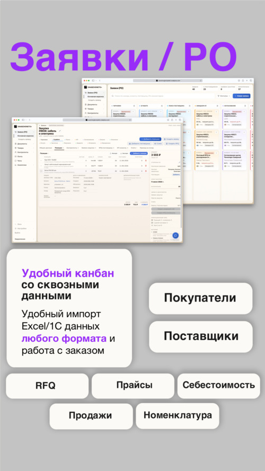
Task: Click Выйти in front sidebar
Action: coord(17,233)
